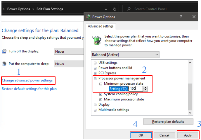
Task: Click the Power Options title bar icon
Action: [x=88, y=17]
